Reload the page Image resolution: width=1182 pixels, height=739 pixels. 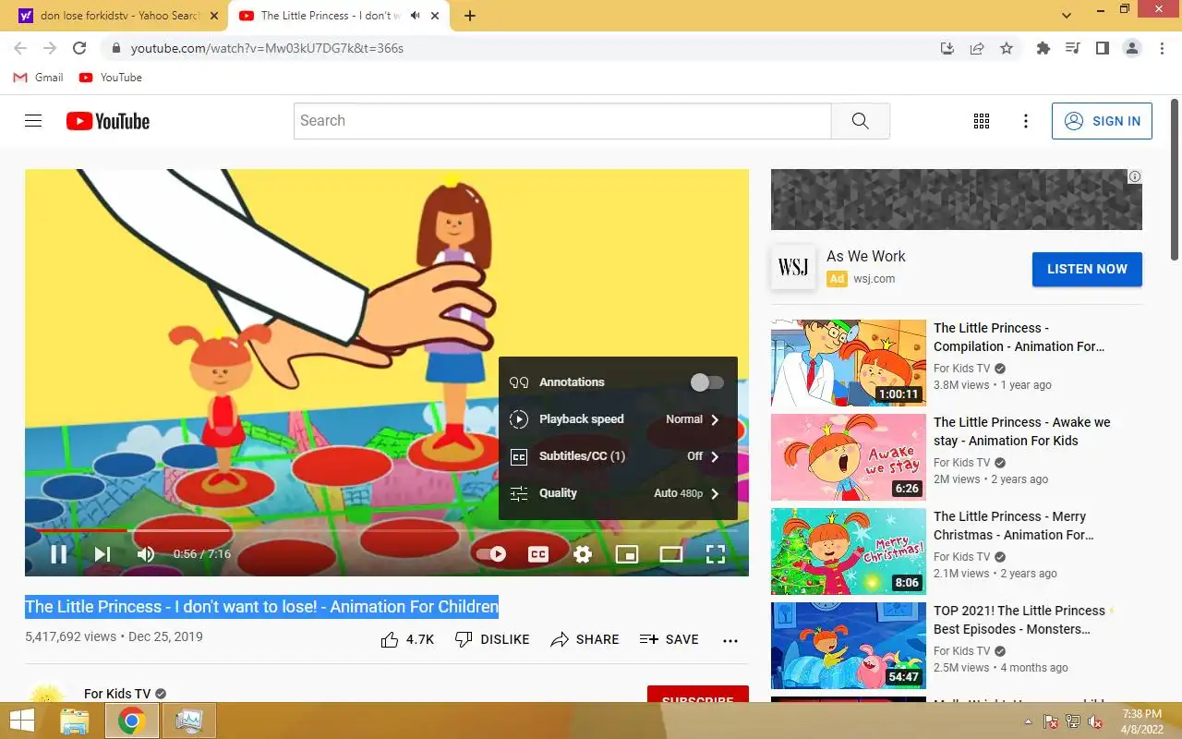[x=79, y=48]
